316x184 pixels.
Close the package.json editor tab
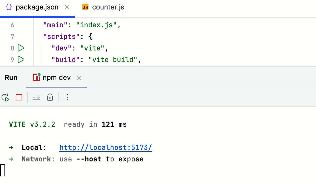click(x=67, y=7)
